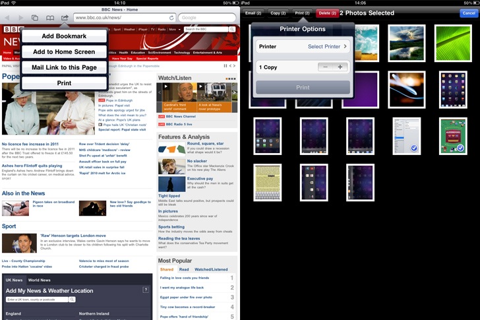Click the location search magnifier icon
Image resolution: width=480 pixels, height=320 pixels.
[72, 300]
